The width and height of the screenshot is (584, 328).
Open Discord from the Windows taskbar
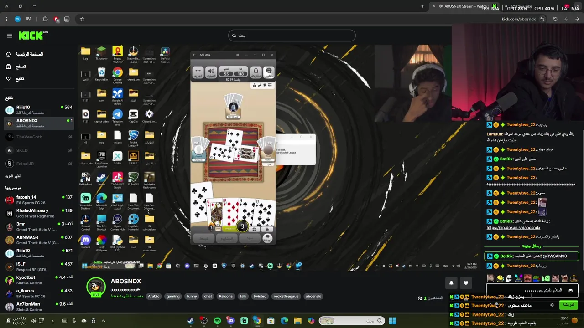230,321
